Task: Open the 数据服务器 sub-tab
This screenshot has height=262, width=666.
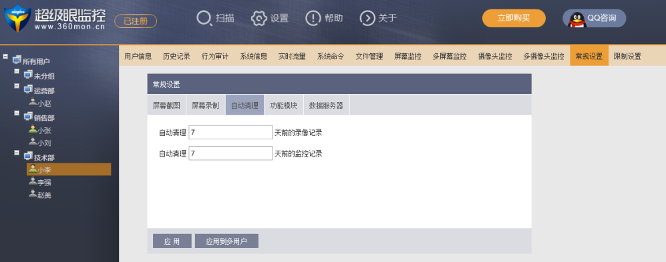Action: 326,105
